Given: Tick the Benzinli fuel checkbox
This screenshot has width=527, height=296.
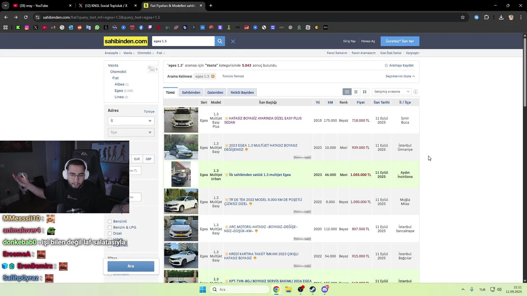Looking at the screenshot, I should click(x=110, y=221).
